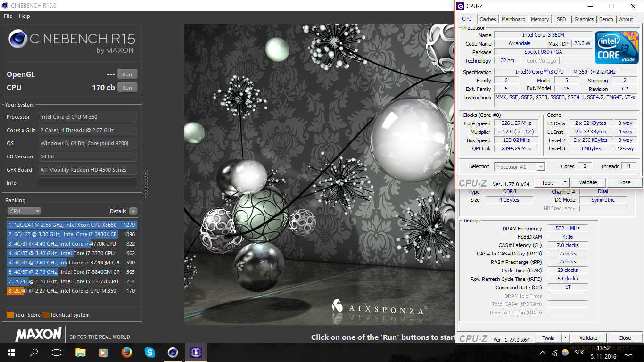Screen dimensions: 644x362
Task: Run the CPU benchmark
Action: click(127, 88)
